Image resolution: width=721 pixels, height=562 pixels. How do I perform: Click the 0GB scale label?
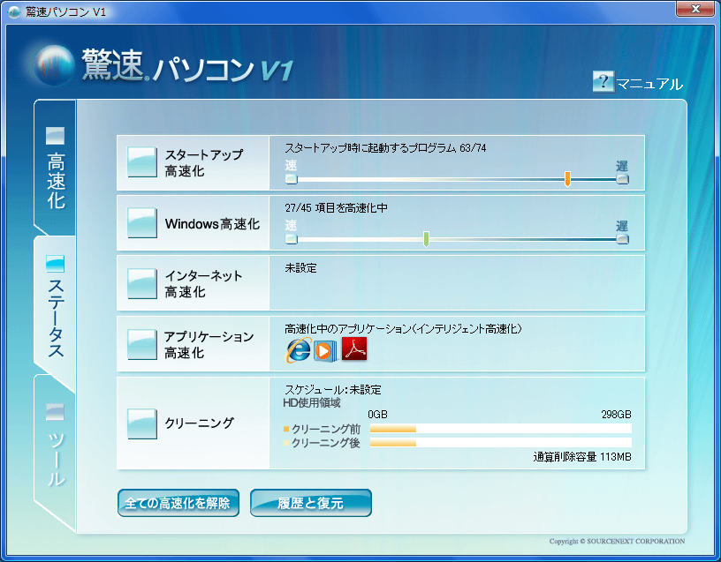(377, 415)
